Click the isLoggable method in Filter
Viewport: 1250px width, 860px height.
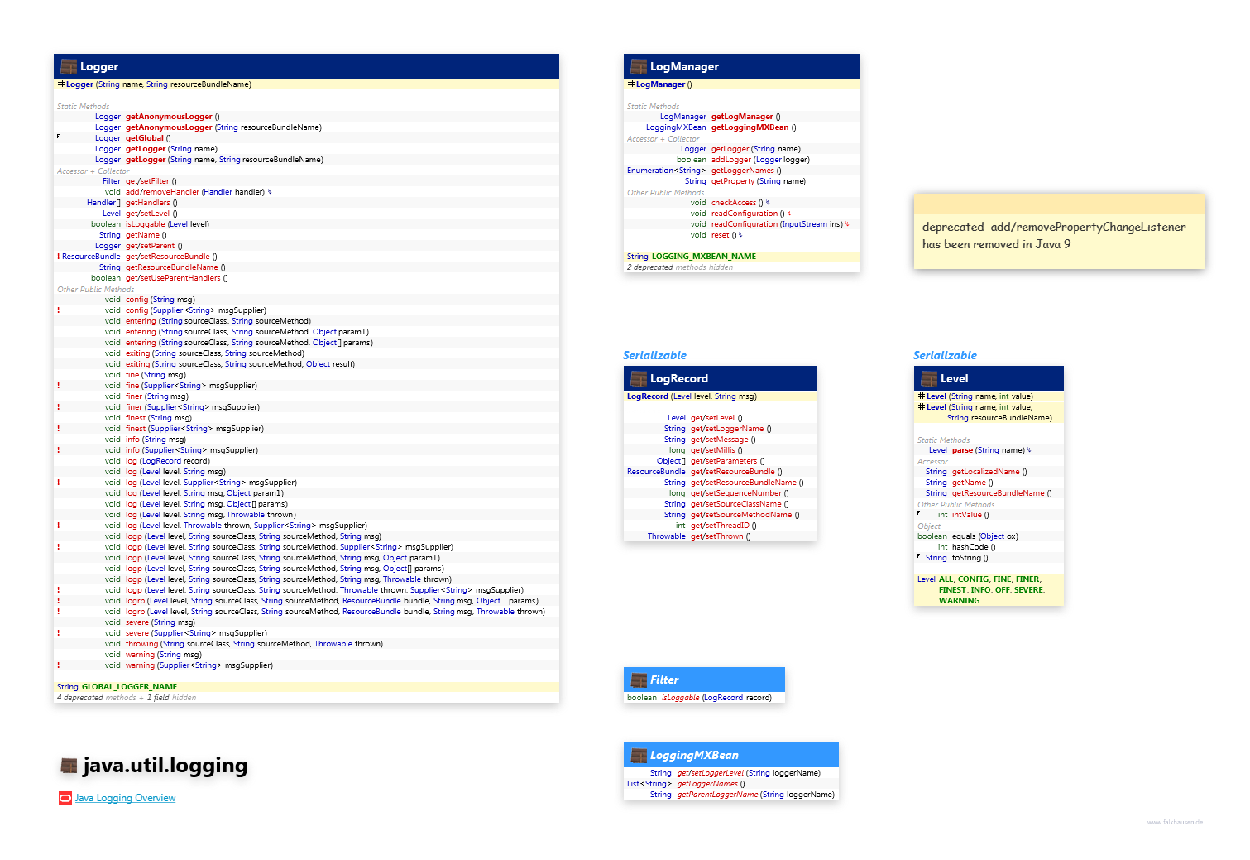tap(680, 698)
